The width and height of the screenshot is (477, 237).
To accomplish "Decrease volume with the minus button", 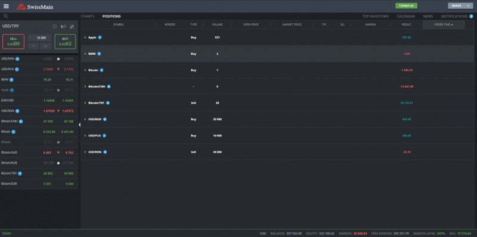I will [x=33, y=46].
